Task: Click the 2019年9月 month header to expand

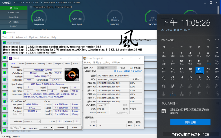Action: tap(168, 40)
